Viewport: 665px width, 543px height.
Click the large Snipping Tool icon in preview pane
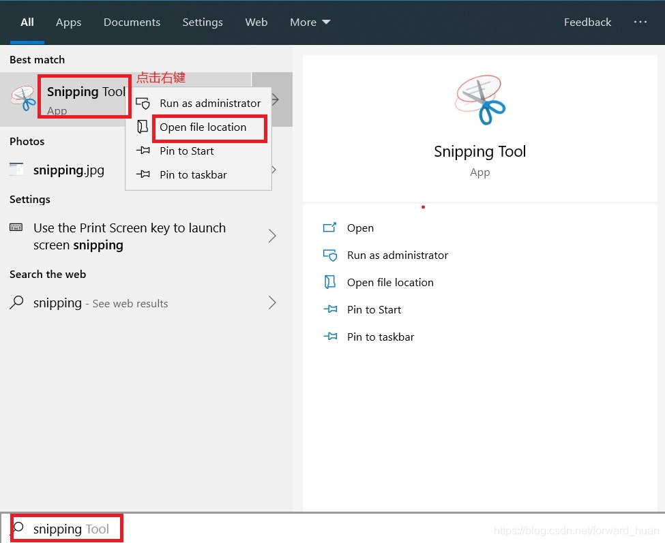(x=479, y=100)
